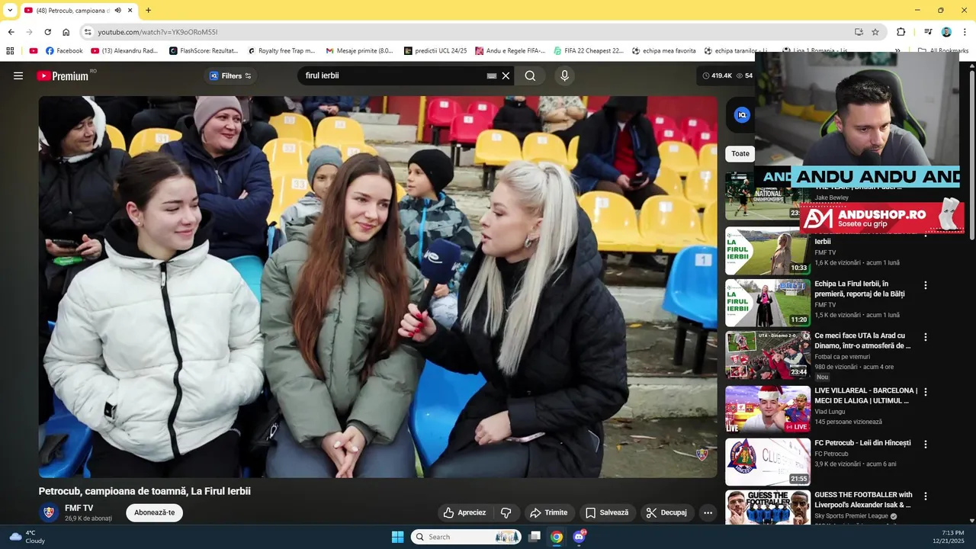The width and height of the screenshot is (976, 549).
Task: Click the vidIQ blue icon beside the video
Action: point(742,115)
